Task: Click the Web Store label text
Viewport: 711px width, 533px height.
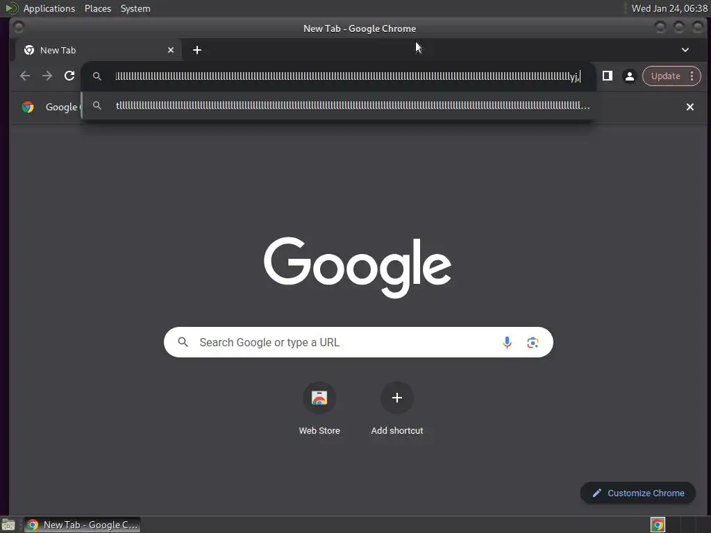Action: point(319,430)
